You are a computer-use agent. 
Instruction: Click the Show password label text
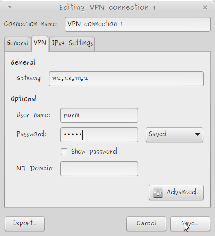coord(94,152)
